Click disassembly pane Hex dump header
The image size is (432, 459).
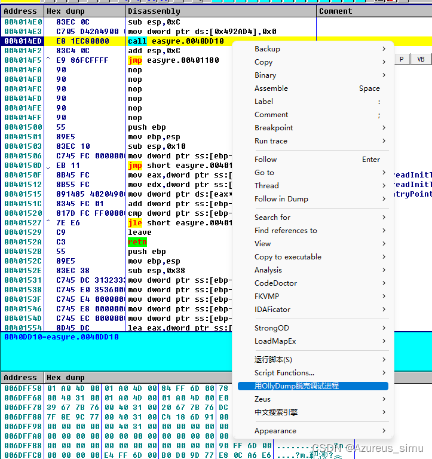pos(85,11)
